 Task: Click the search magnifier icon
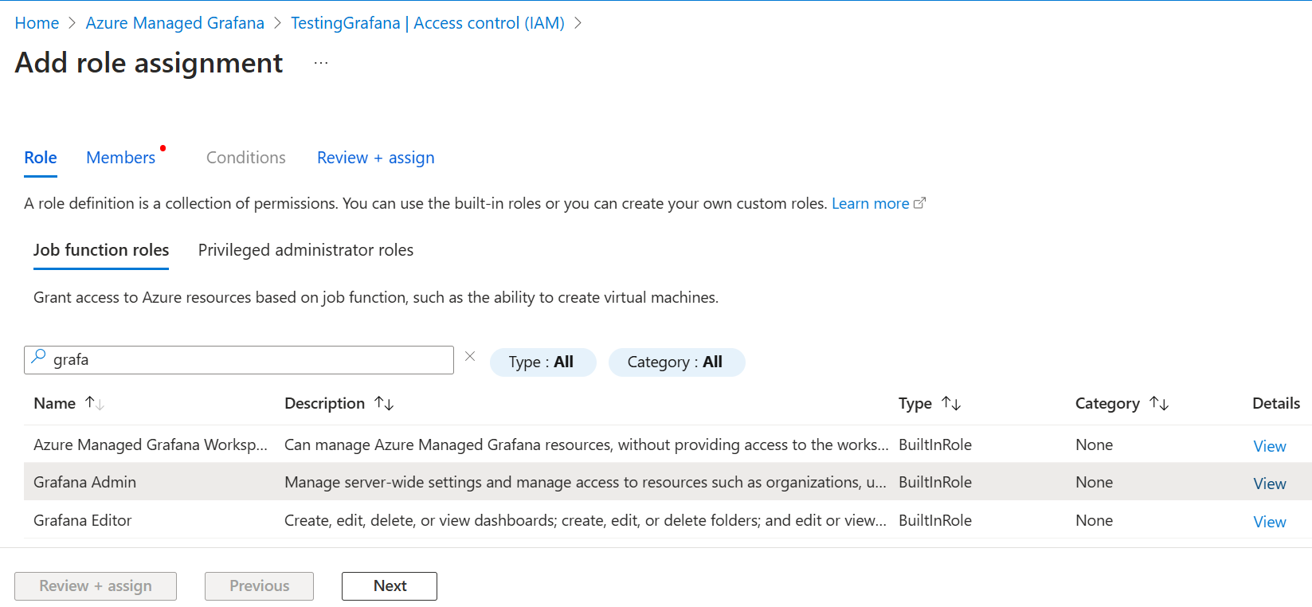pyautogui.click(x=38, y=358)
